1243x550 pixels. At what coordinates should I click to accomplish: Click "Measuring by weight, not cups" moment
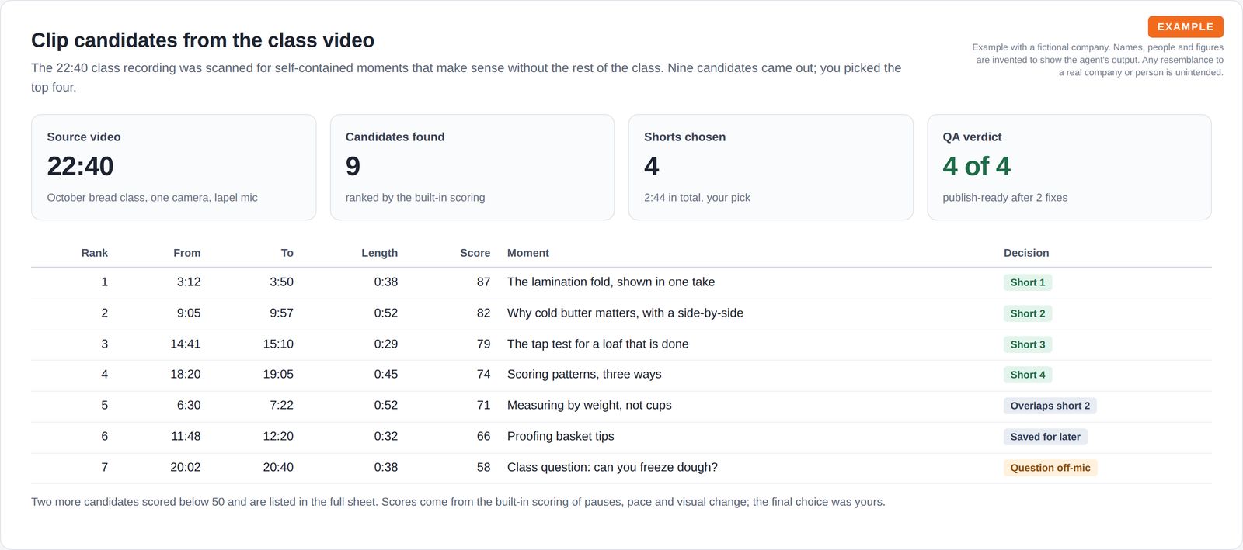590,406
